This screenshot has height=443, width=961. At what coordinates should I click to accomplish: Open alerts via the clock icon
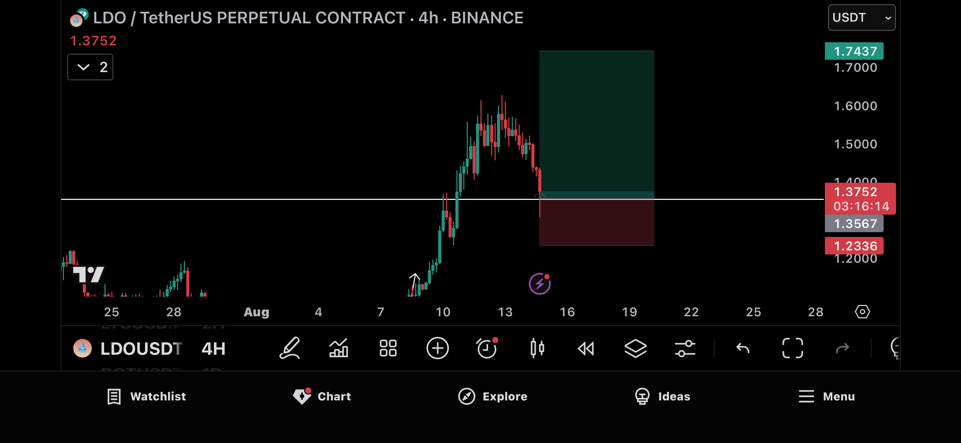[487, 349]
